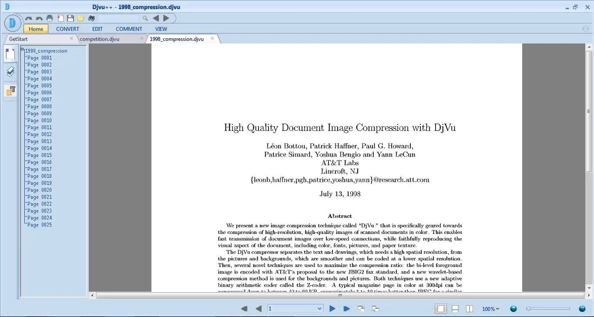Viewport: 594px width, 317px height.
Task: Collapse the 1998_compression tree root
Action: pyautogui.click(x=23, y=50)
